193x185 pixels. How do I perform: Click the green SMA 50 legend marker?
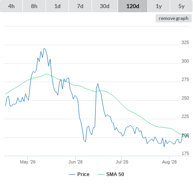(x=101, y=174)
